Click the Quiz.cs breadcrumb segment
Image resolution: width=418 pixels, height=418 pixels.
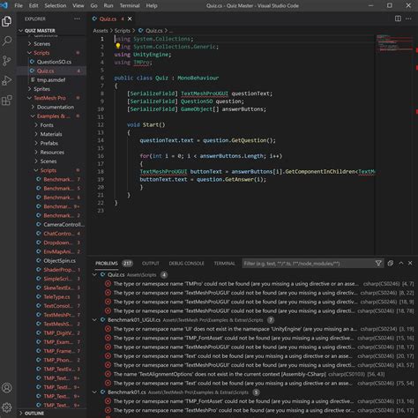click(x=154, y=31)
